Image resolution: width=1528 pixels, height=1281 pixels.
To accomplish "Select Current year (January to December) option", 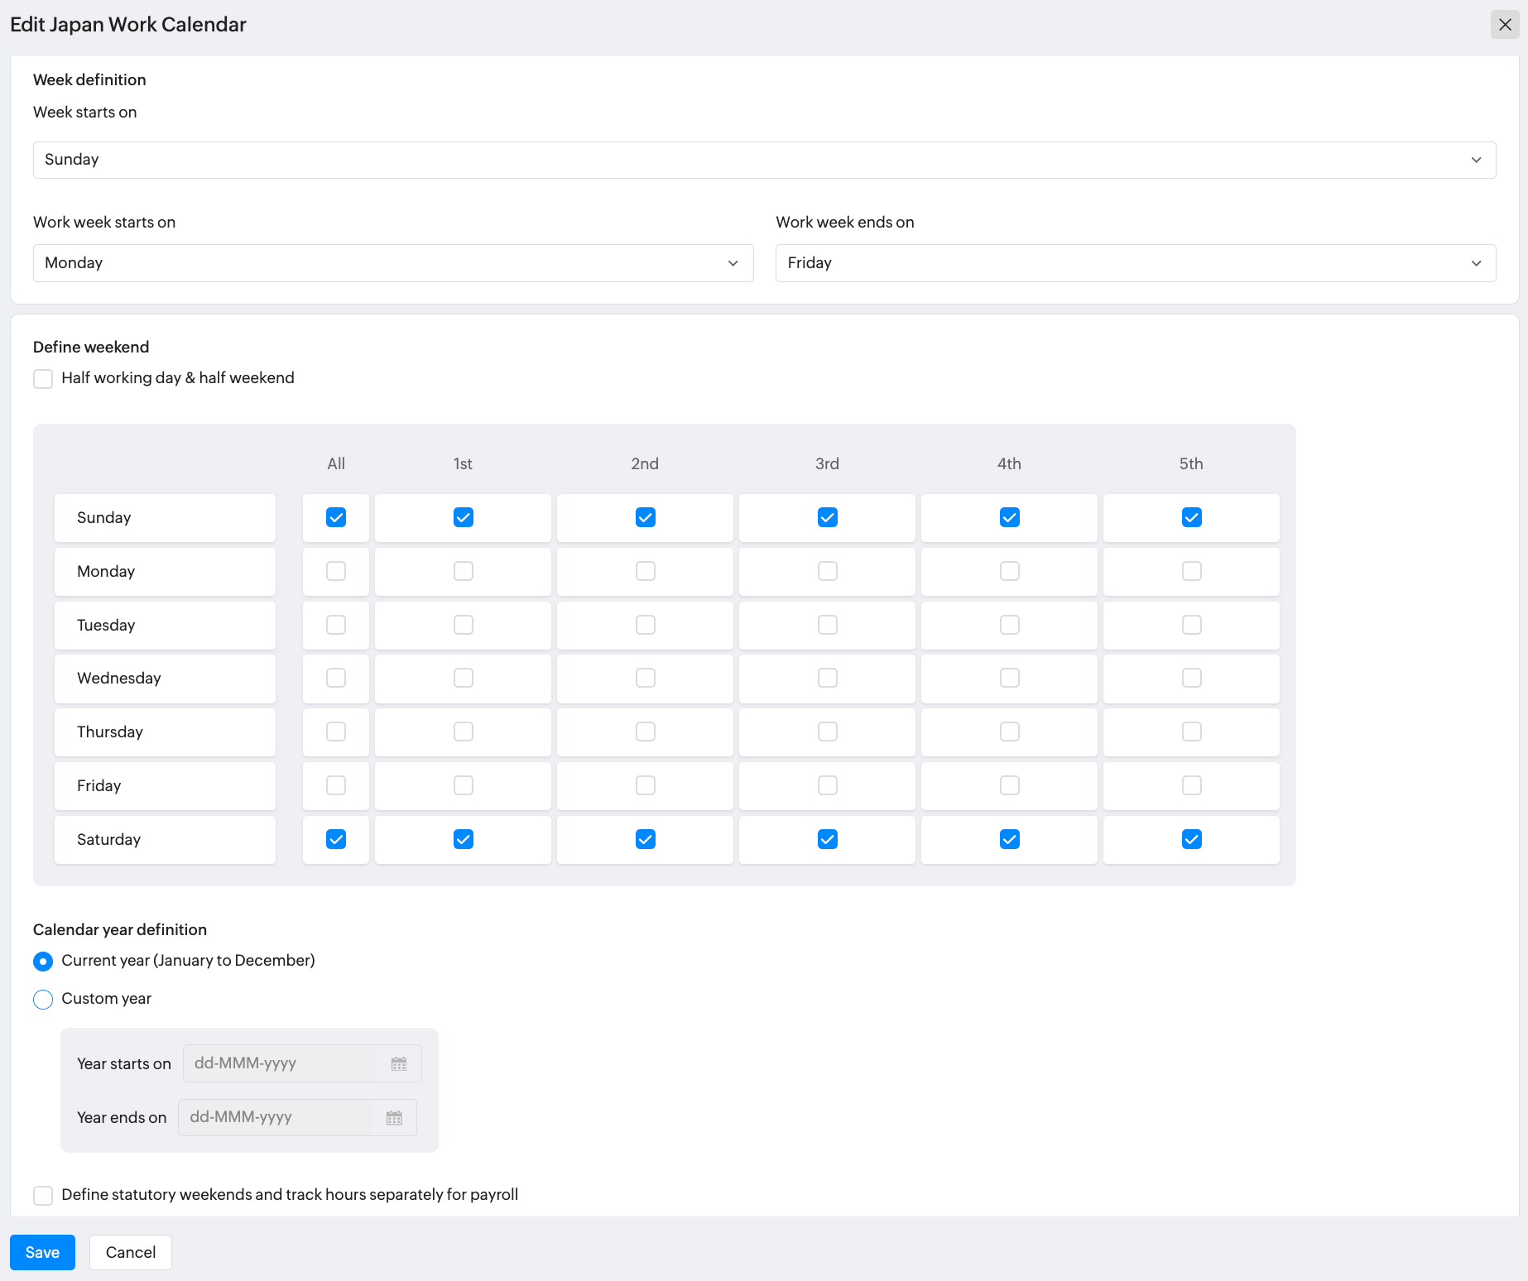I will (x=43, y=962).
